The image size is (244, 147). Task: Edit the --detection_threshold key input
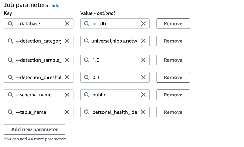39,77
